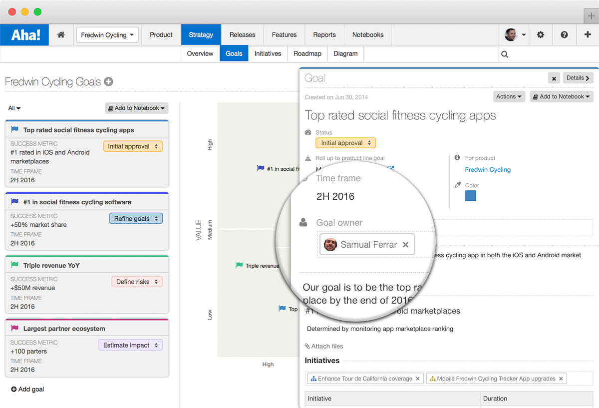Open the Fredwin Cycling product dropdown
The image size is (599, 408).
point(107,35)
